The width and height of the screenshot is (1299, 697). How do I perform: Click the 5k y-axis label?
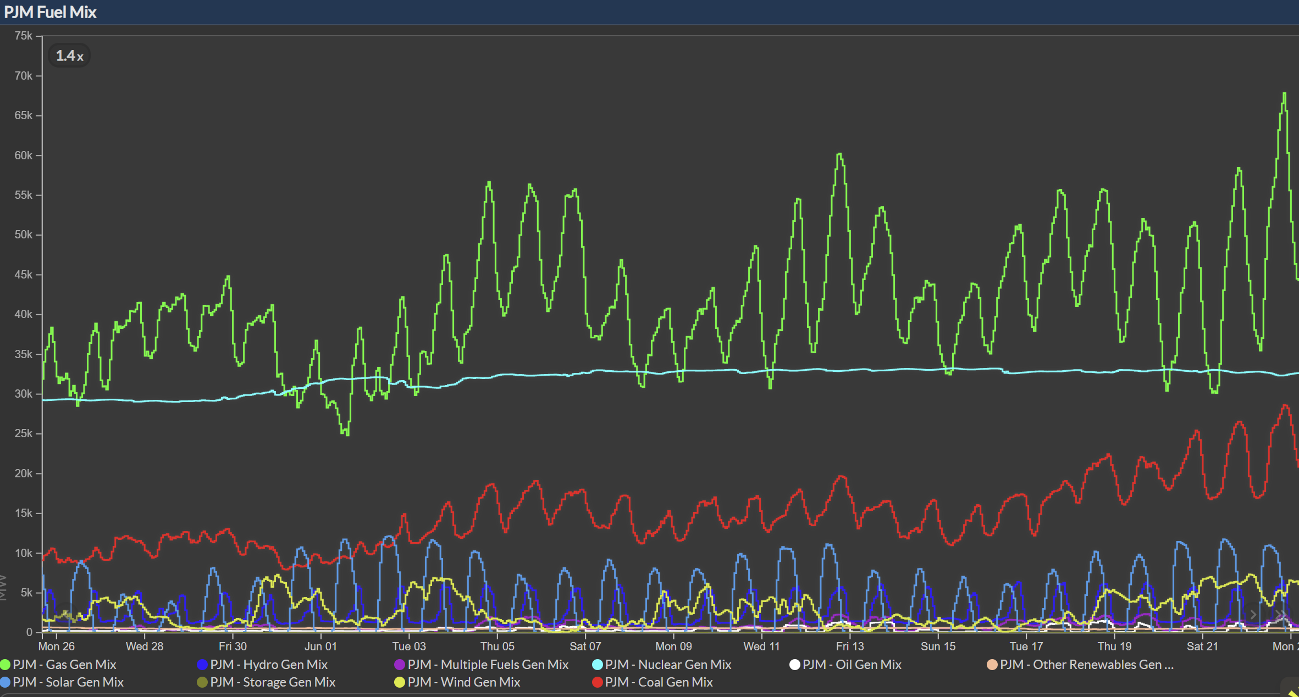click(x=27, y=593)
